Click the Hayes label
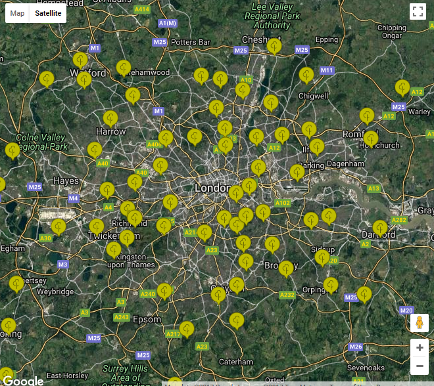This screenshot has height=386, width=434. point(66,181)
